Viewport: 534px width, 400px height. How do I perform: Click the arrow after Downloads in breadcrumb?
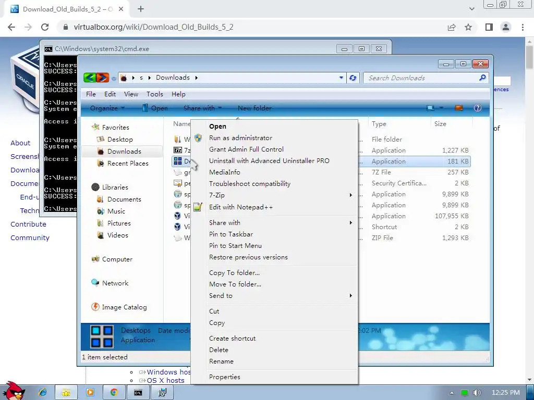point(197,78)
